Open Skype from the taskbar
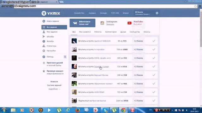Screen dimensions: 202x113 (105, 110)
